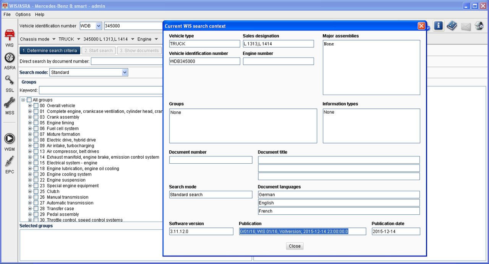
Task: Open the TRUCK vehicle type dropdown
Action: point(69,39)
